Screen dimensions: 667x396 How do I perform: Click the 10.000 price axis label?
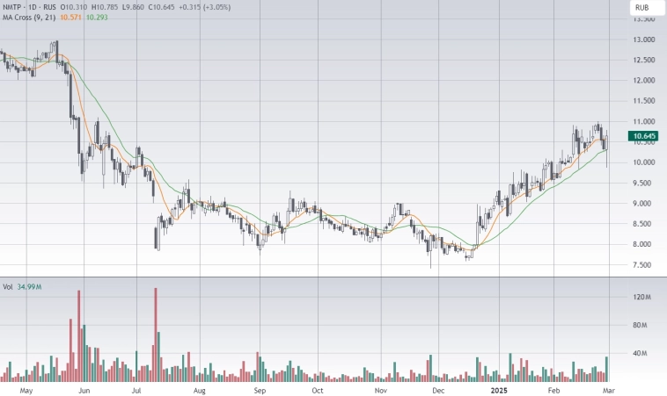coord(644,162)
